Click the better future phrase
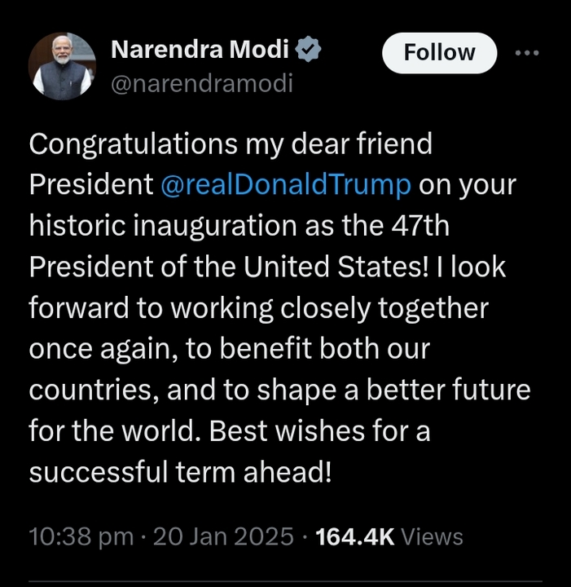This screenshot has width=571, height=587. (448, 390)
